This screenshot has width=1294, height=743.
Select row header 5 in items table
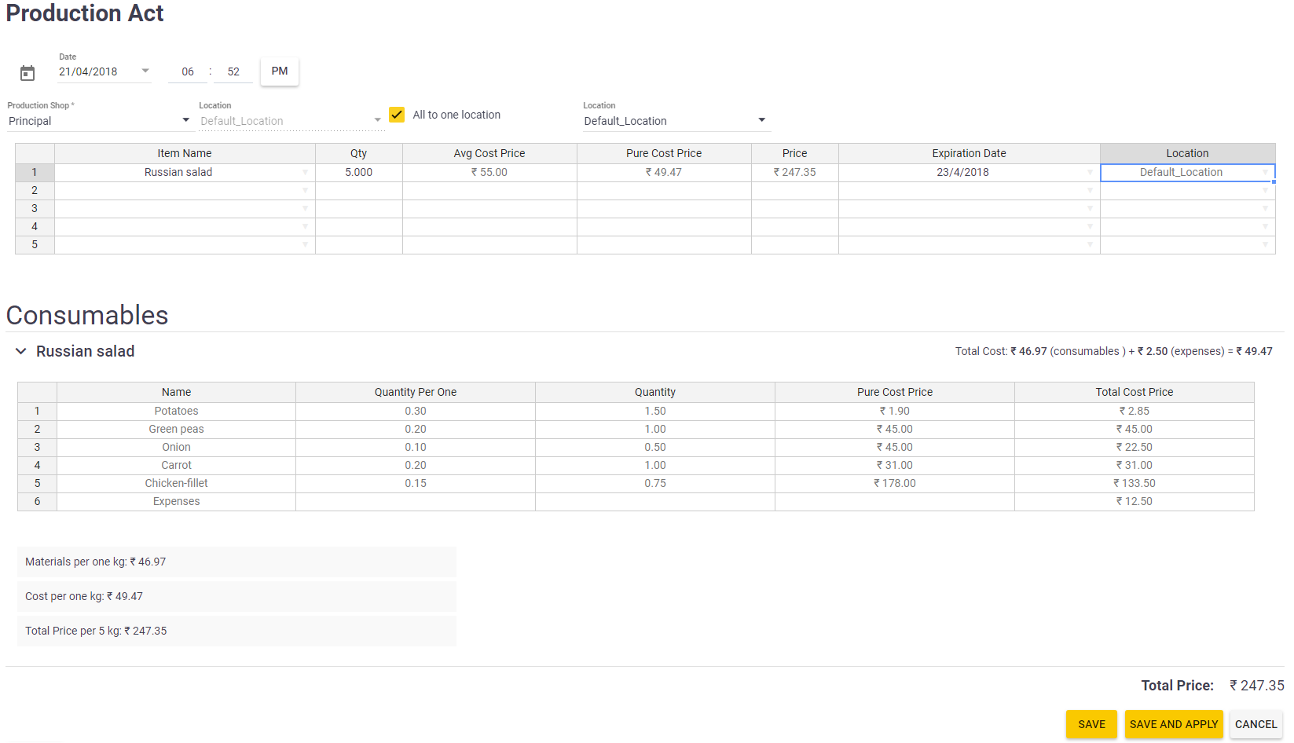[35, 244]
